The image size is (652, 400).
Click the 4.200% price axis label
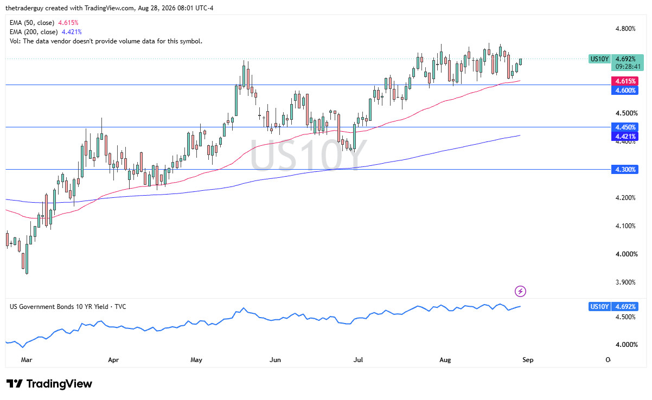[x=625, y=198]
